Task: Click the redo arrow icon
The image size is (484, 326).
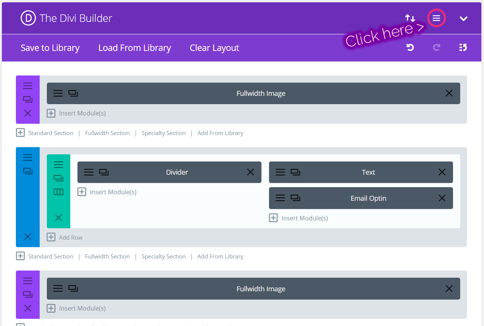Action: 436,48
